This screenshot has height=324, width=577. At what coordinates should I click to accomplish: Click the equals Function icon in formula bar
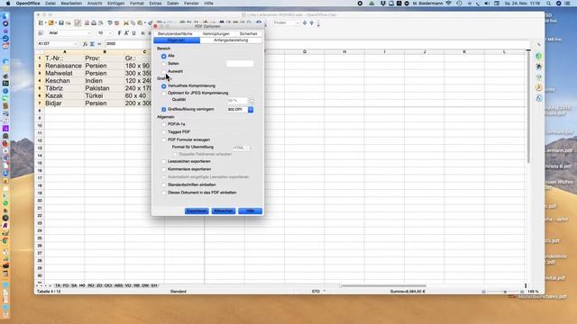coord(99,44)
